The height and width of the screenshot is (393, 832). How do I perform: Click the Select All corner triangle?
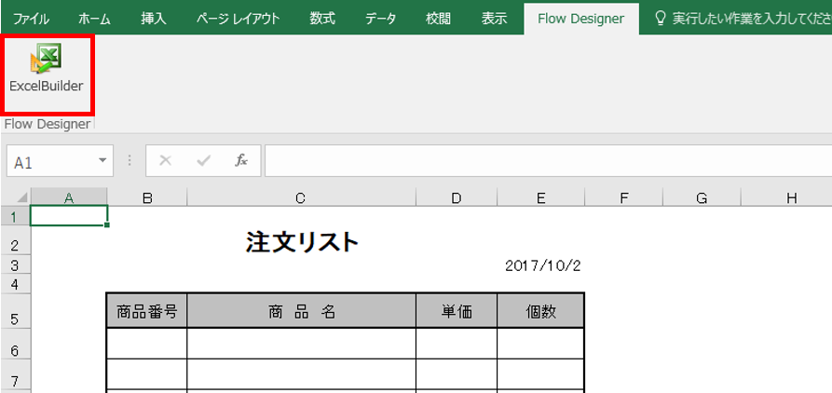point(22,197)
